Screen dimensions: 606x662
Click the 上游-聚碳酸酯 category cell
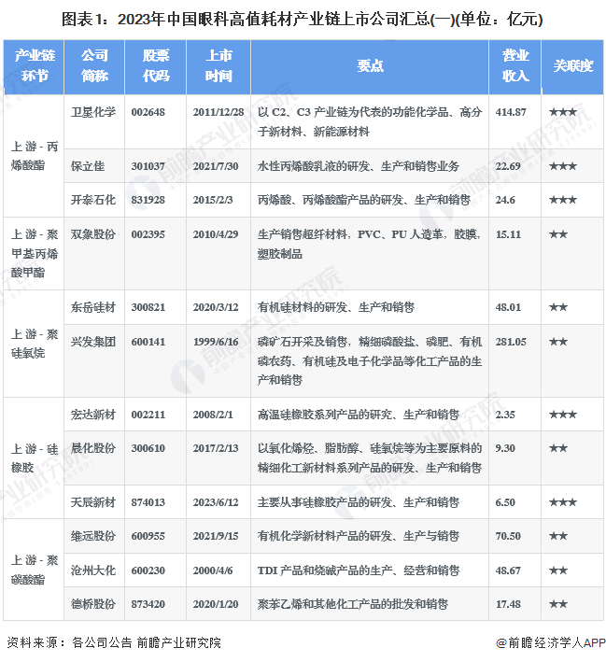click(x=35, y=570)
